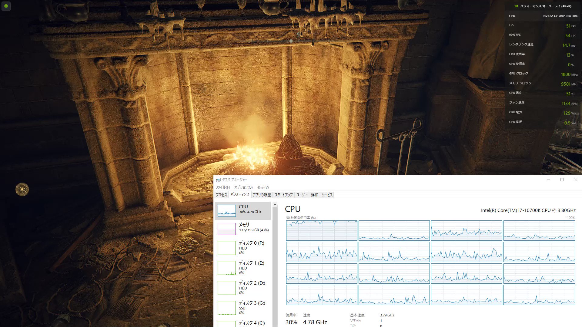Open the スタートアップ tab
Image resolution: width=582 pixels, height=327 pixels.
(x=284, y=195)
